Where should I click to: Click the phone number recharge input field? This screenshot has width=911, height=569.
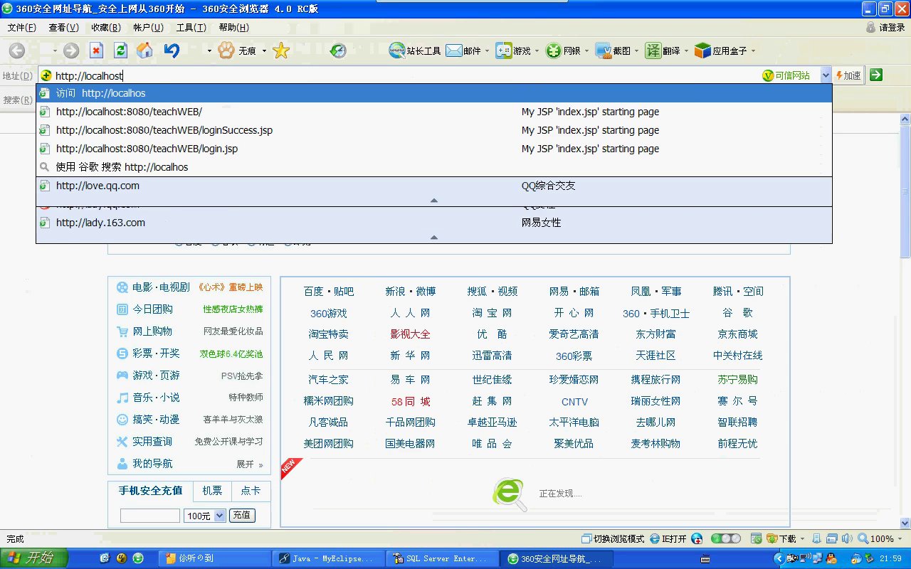pyautogui.click(x=150, y=516)
